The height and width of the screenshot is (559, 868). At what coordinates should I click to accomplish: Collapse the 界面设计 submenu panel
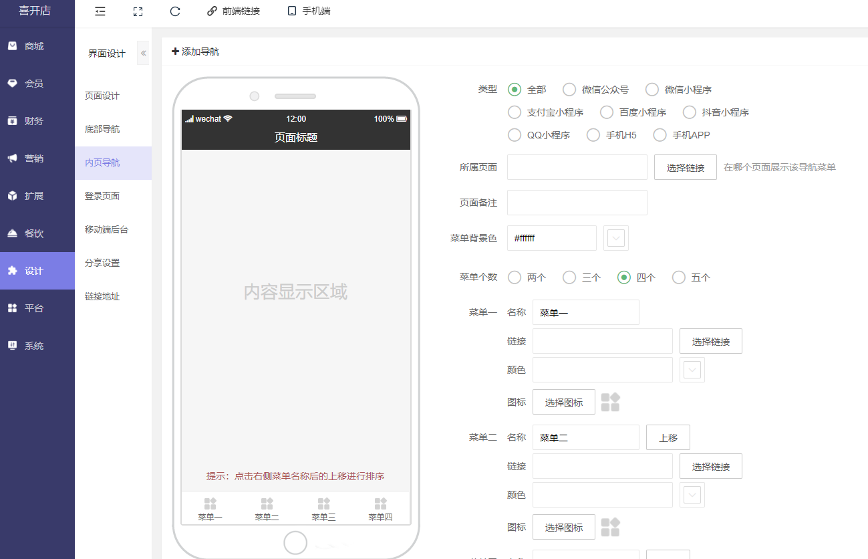143,53
